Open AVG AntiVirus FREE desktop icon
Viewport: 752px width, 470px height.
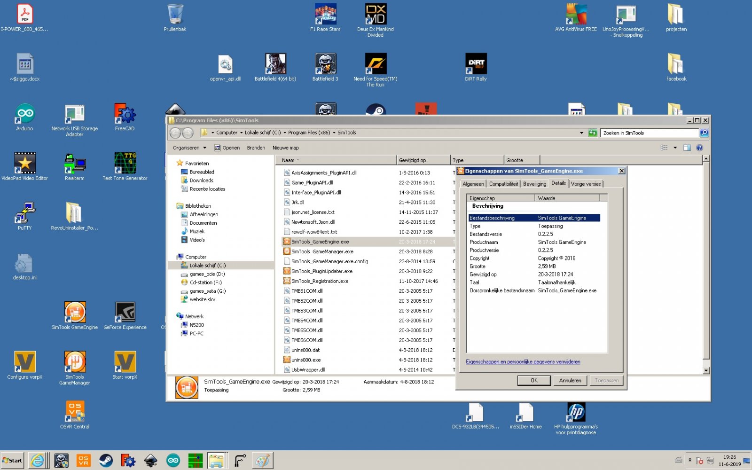click(x=576, y=18)
